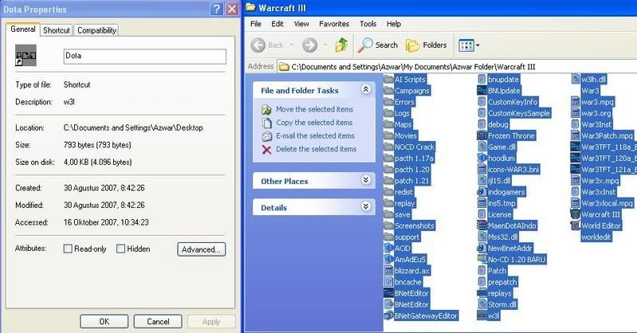Select the indogamers file icon
The height and width of the screenshot is (333, 637).
pos(482,192)
